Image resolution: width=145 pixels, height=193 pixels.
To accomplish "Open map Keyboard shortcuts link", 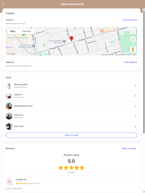I will pyautogui.click(x=107, y=55).
